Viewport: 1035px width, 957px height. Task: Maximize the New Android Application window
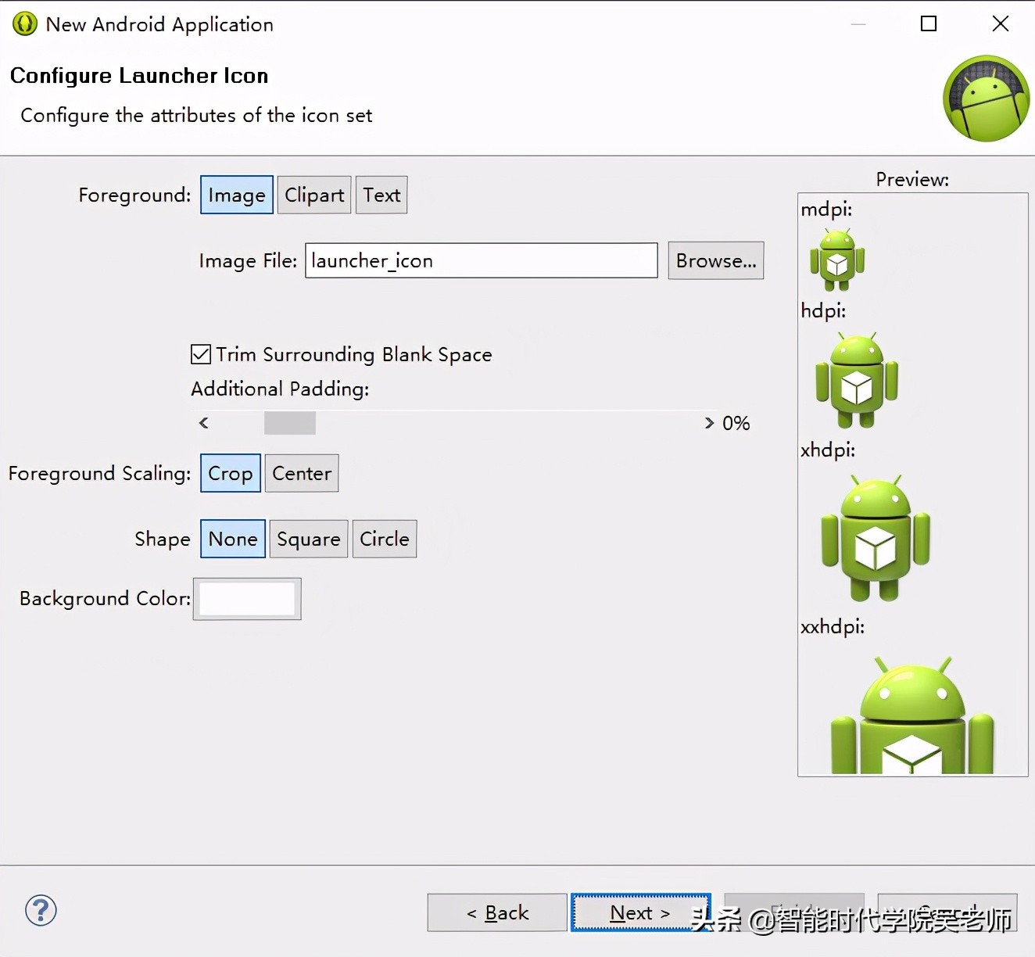pos(929,23)
